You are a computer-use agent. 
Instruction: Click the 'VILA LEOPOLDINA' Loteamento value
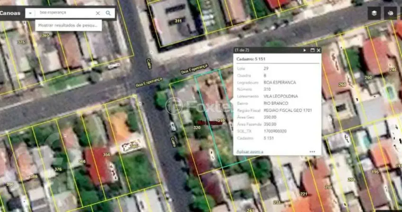pyautogui.click(x=281, y=97)
